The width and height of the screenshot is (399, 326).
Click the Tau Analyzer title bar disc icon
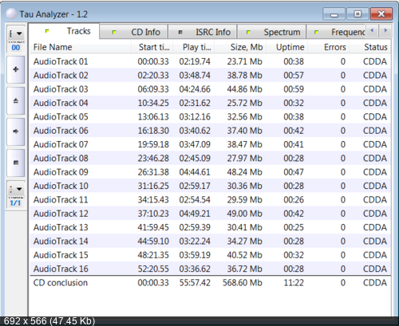click(x=11, y=14)
